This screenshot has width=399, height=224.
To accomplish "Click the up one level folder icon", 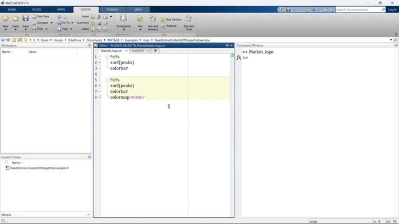I will (14, 40).
